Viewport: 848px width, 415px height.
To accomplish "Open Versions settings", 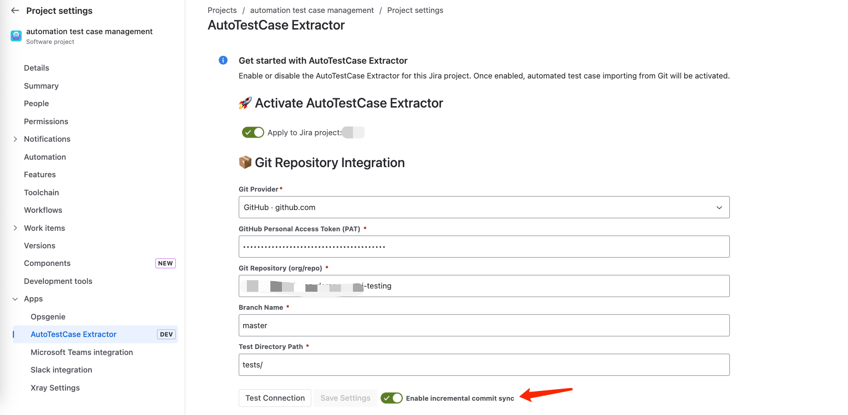I will click(x=40, y=246).
